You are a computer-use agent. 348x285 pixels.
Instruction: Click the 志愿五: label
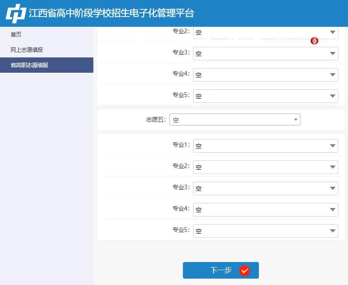pos(156,120)
